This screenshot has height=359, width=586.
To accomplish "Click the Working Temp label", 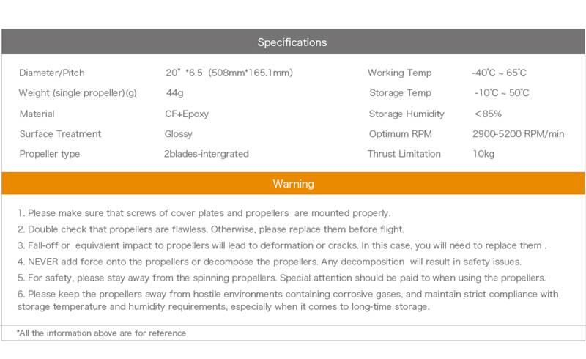I will coord(399,73).
